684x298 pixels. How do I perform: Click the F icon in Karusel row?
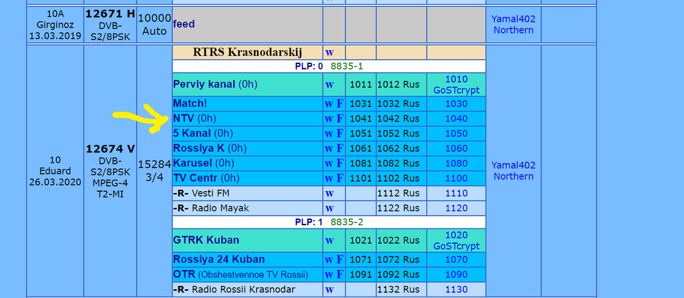pos(340,163)
